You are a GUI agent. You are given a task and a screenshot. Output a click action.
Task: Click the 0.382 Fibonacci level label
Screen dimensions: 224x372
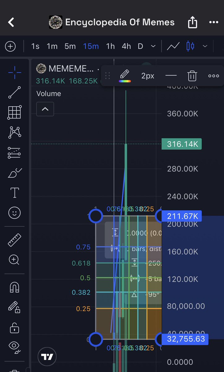tap(81, 292)
